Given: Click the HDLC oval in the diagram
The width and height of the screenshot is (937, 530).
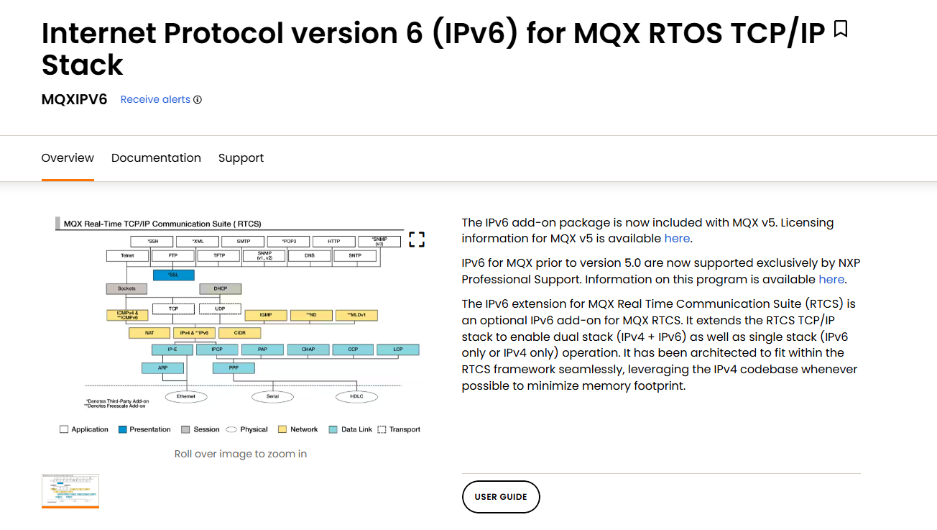Looking at the screenshot, I should pyautogui.click(x=357, y=396).
